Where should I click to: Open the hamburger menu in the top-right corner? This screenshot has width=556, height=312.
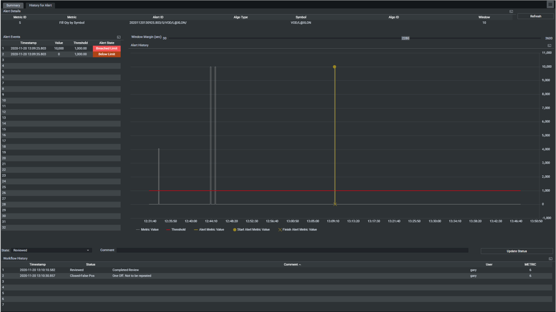pyautogui.click(x=550, y=5)
